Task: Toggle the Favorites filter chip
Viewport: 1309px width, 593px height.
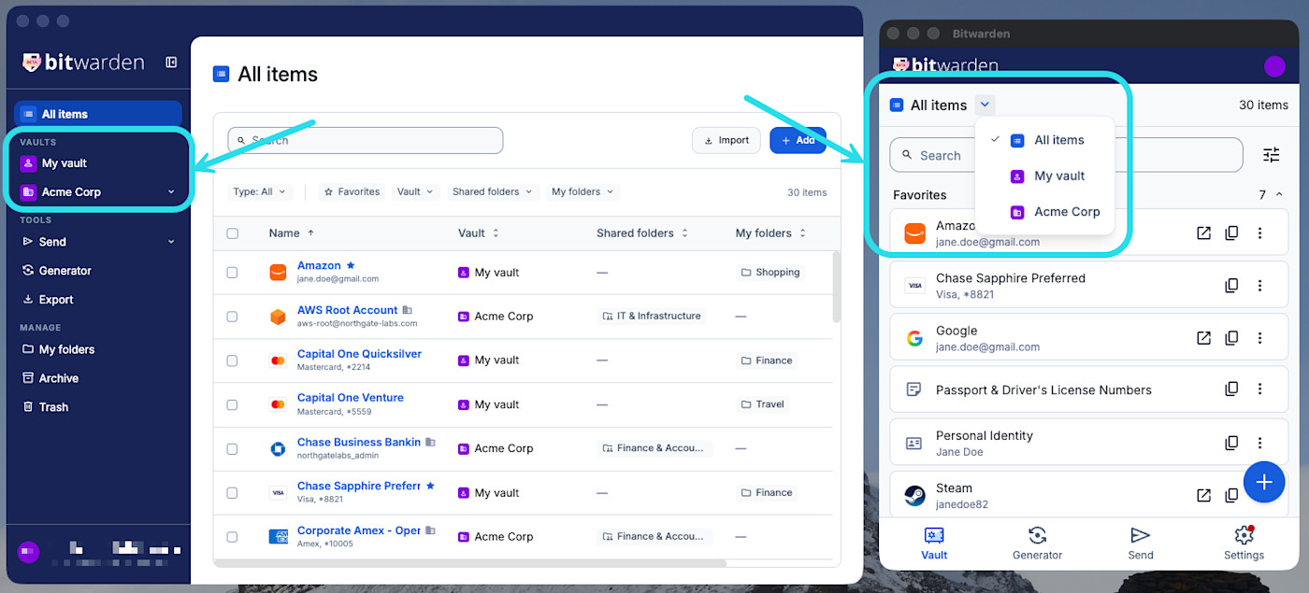Action: [352, 191]
